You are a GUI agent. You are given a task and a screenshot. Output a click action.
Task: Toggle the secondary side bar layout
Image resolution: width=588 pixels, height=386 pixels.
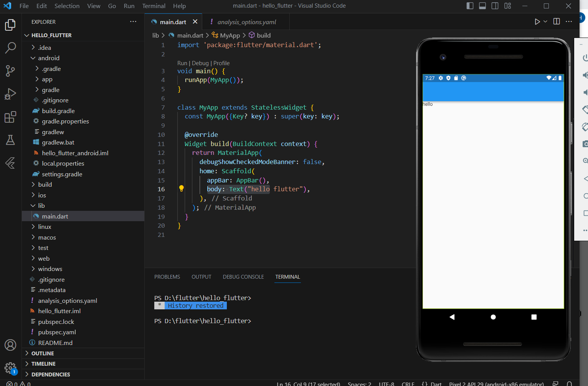coord(495,6)
